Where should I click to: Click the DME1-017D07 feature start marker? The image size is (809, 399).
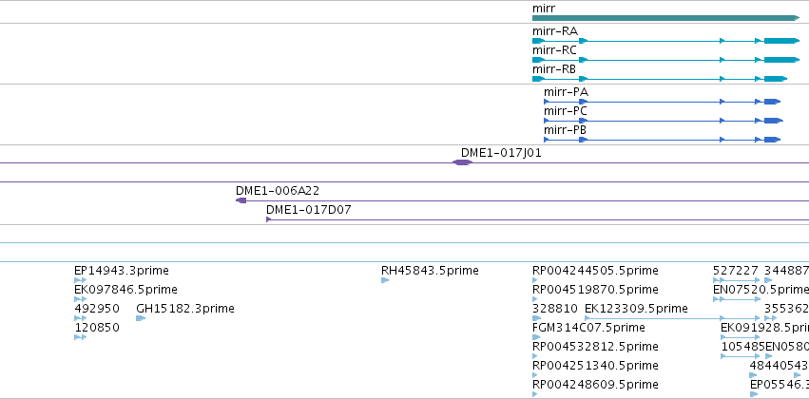tap(268, 219)
